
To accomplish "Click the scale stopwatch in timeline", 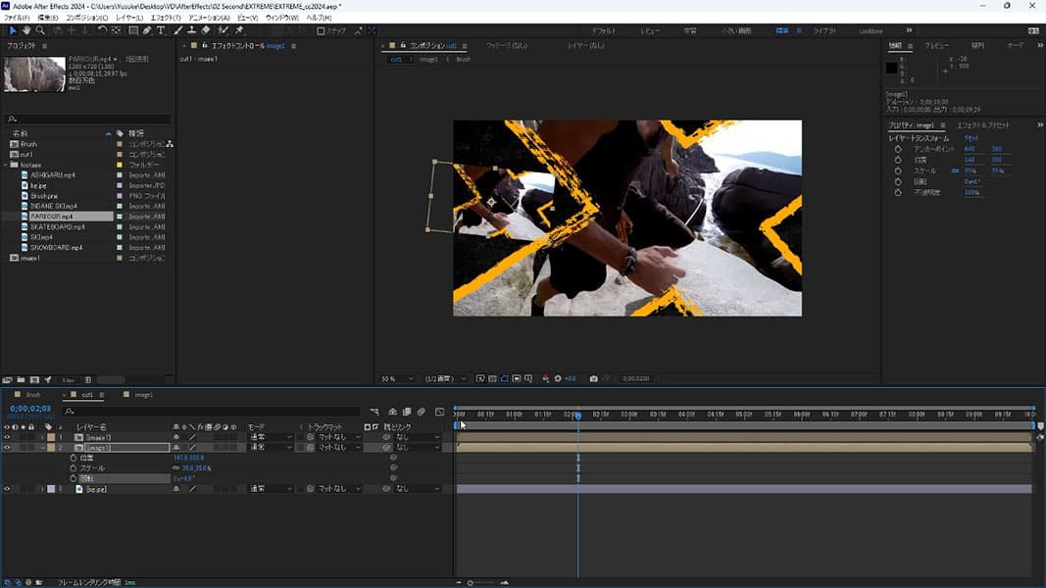I will click(73, 468).
